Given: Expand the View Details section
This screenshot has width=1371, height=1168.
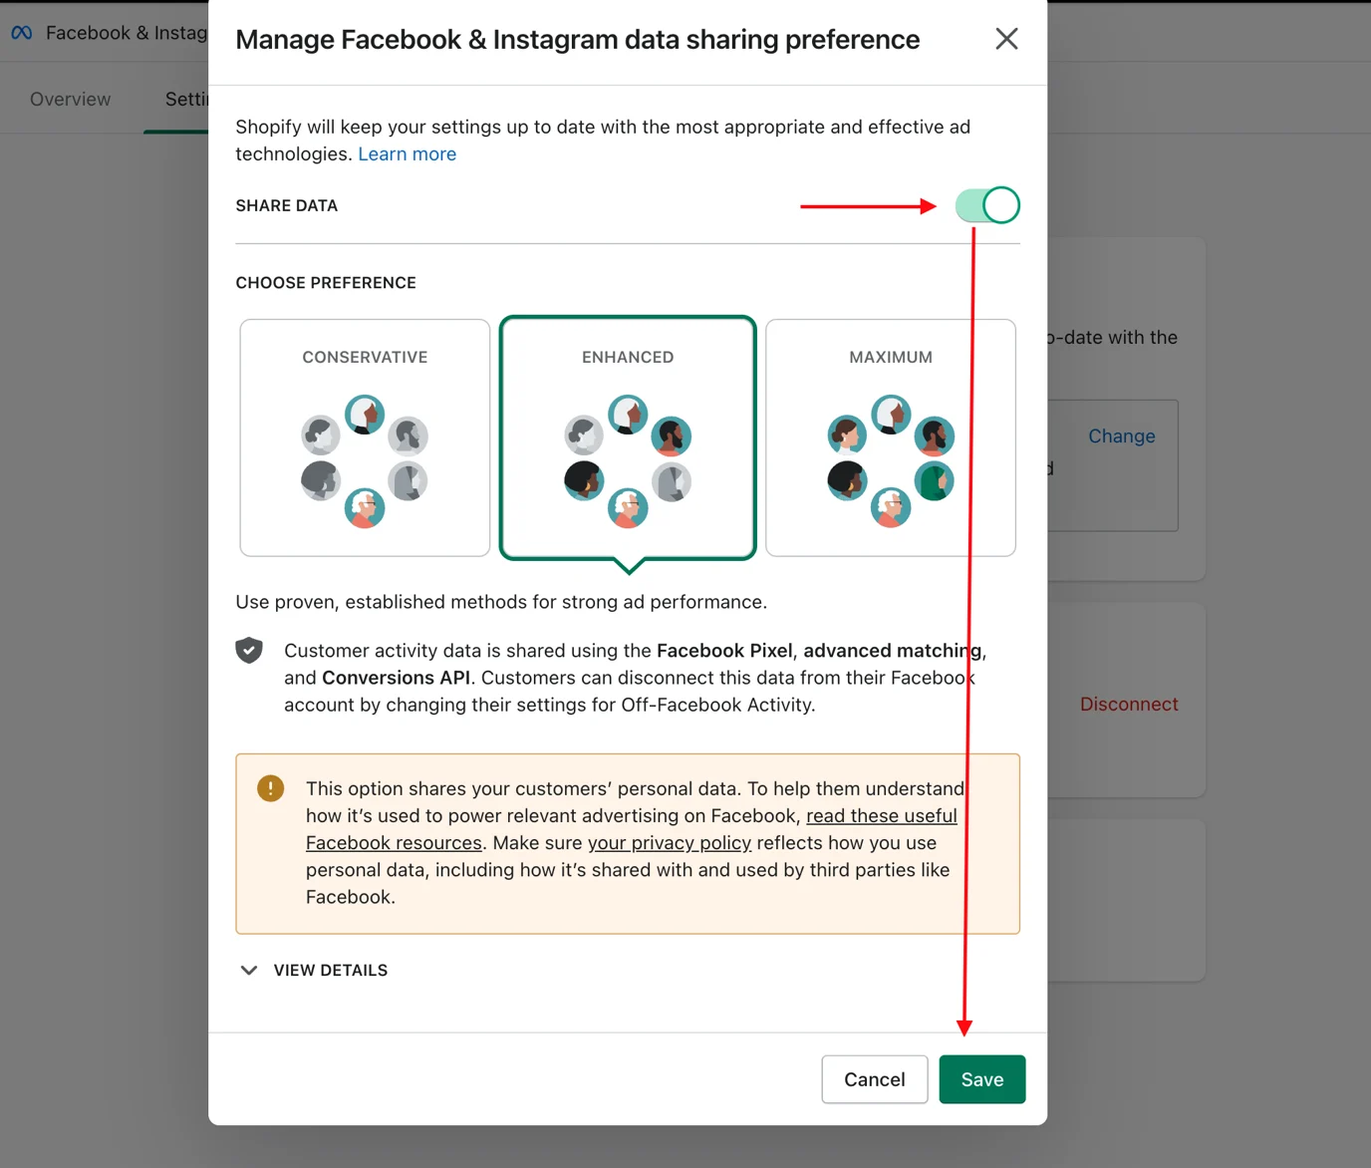Looking at the screenshot, I should tap(314, 971).
